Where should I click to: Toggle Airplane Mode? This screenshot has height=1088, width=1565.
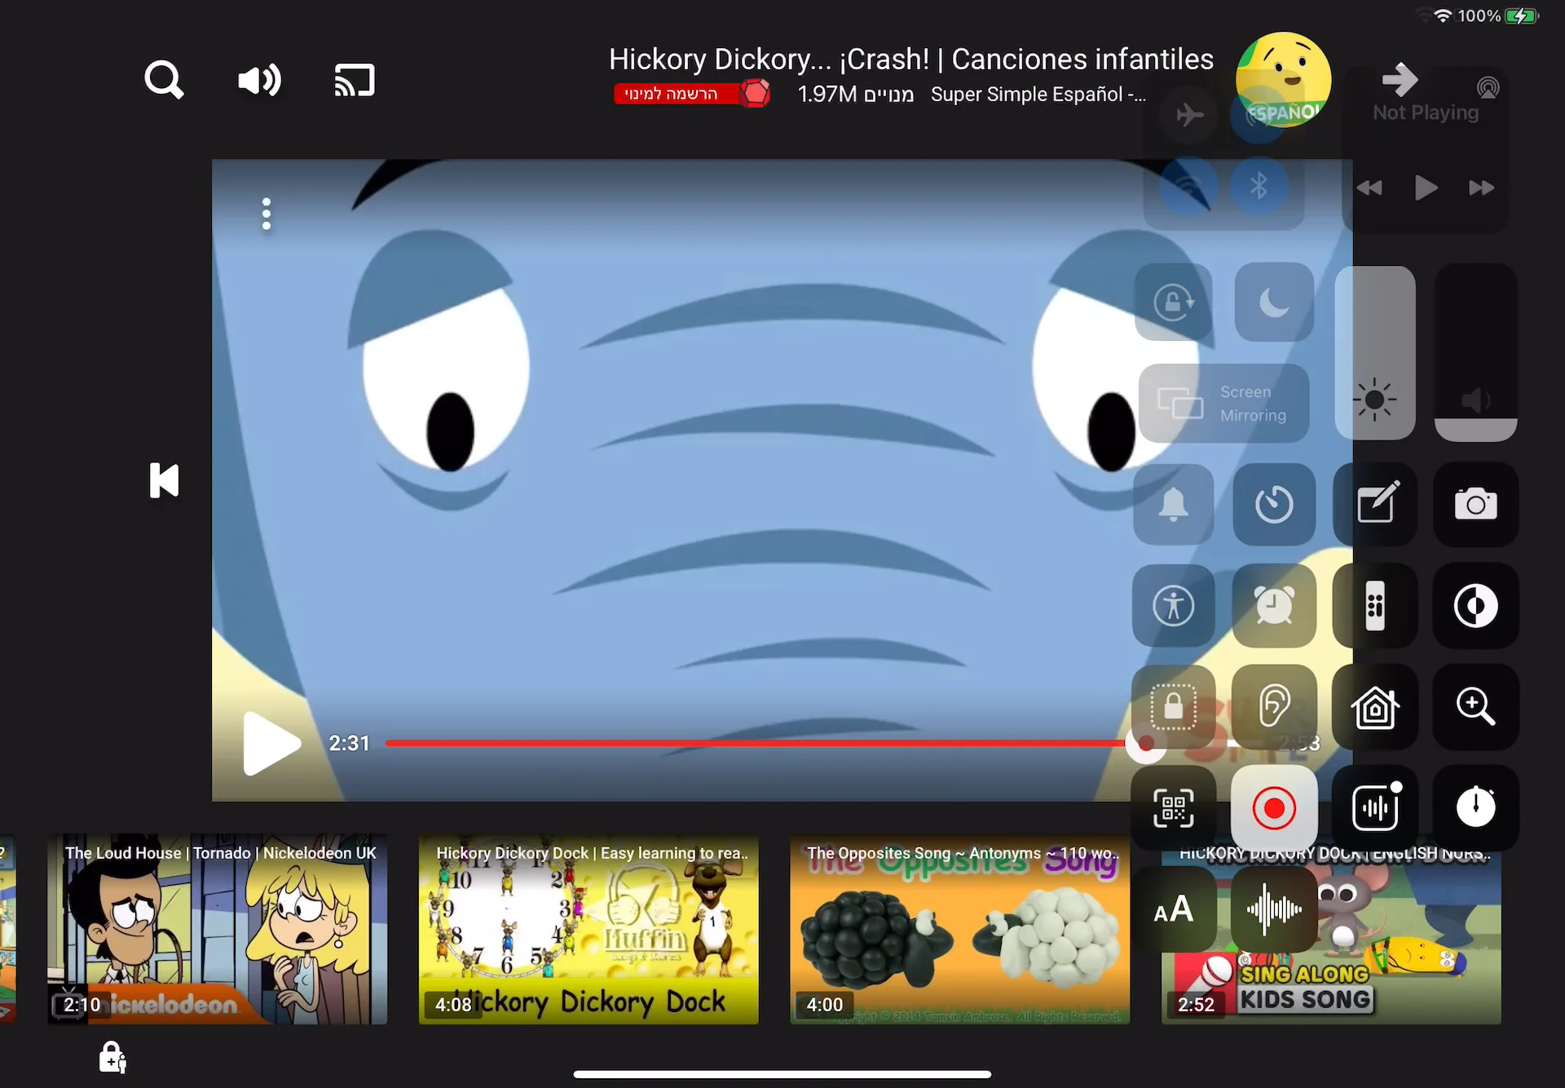[1189, 115]
